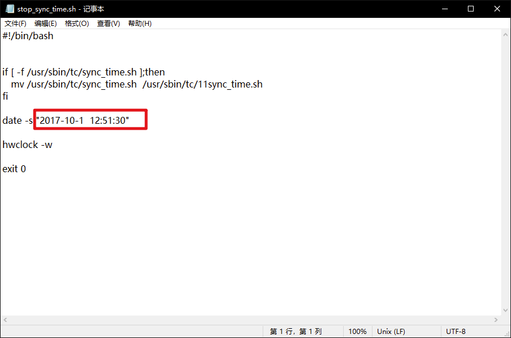Click the '/usr/sbin/tc/11sync_time.sh' path
The height and width of the screenshot is (338, 511).
(x=202, y=84)
